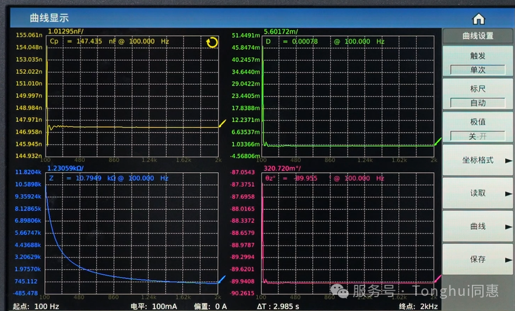
Task: Tap the yellow circular refresh icon
Action: pyautogui.click(x=211, y=42)
